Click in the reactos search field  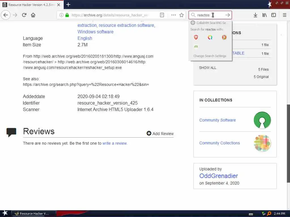click(x=210, y=15)
